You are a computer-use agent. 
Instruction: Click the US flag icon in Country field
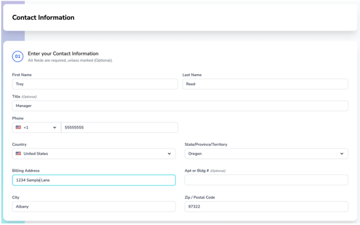click(x=19, y=153)
